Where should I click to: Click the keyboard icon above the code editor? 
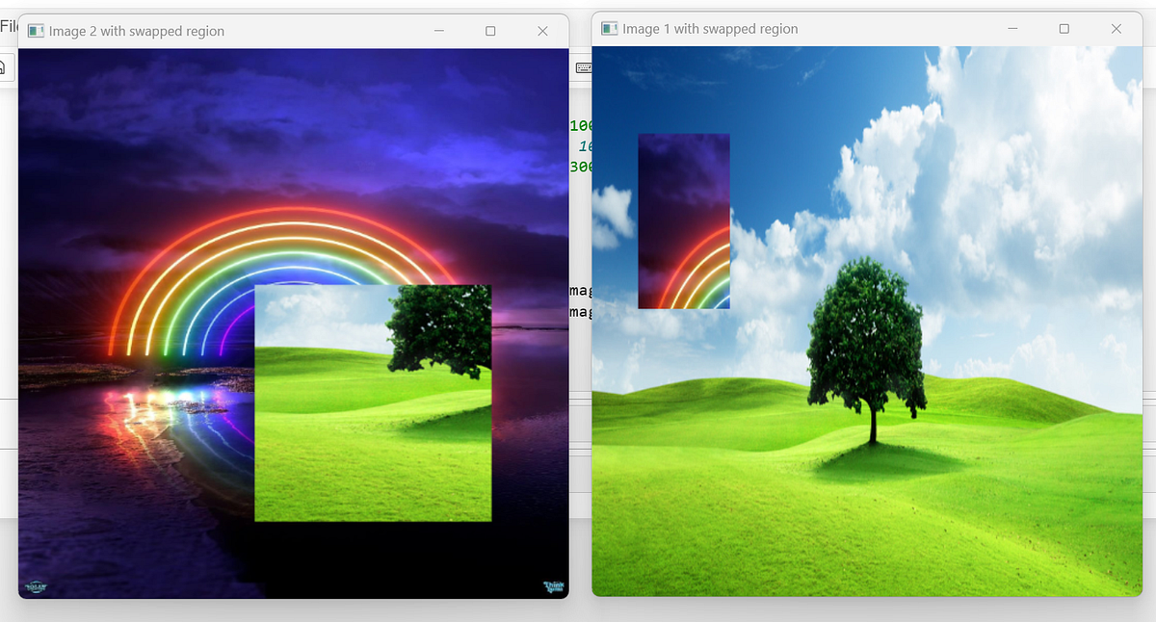pos(582,66)
